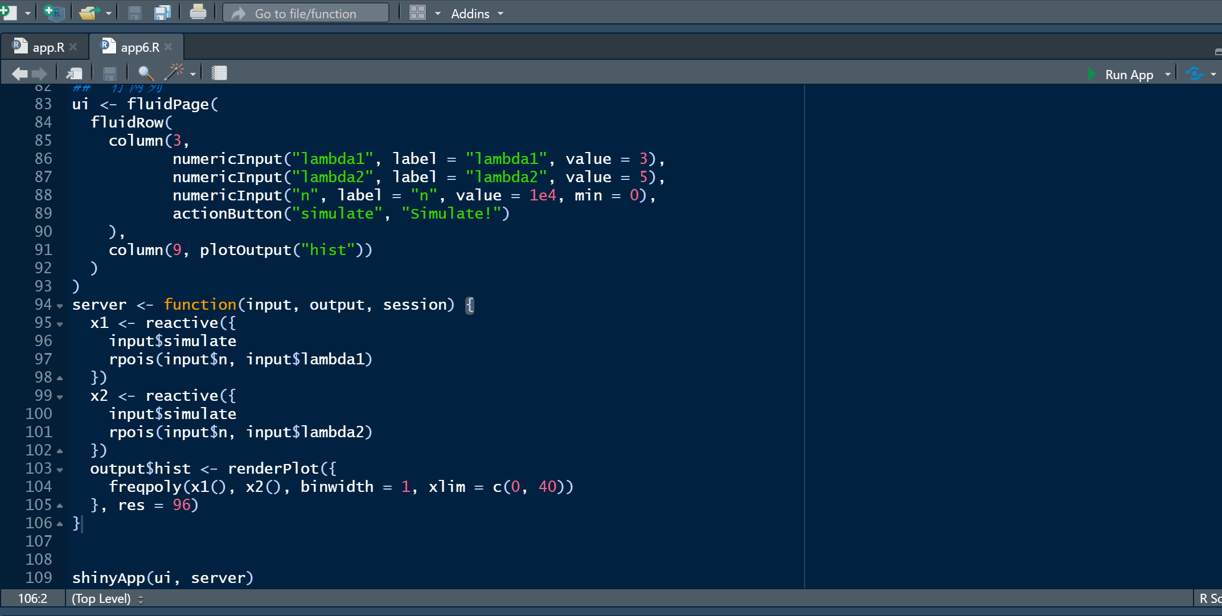Click the create new project icon
The height and width of the screenshot is (616, 1222).
[54, 13]
